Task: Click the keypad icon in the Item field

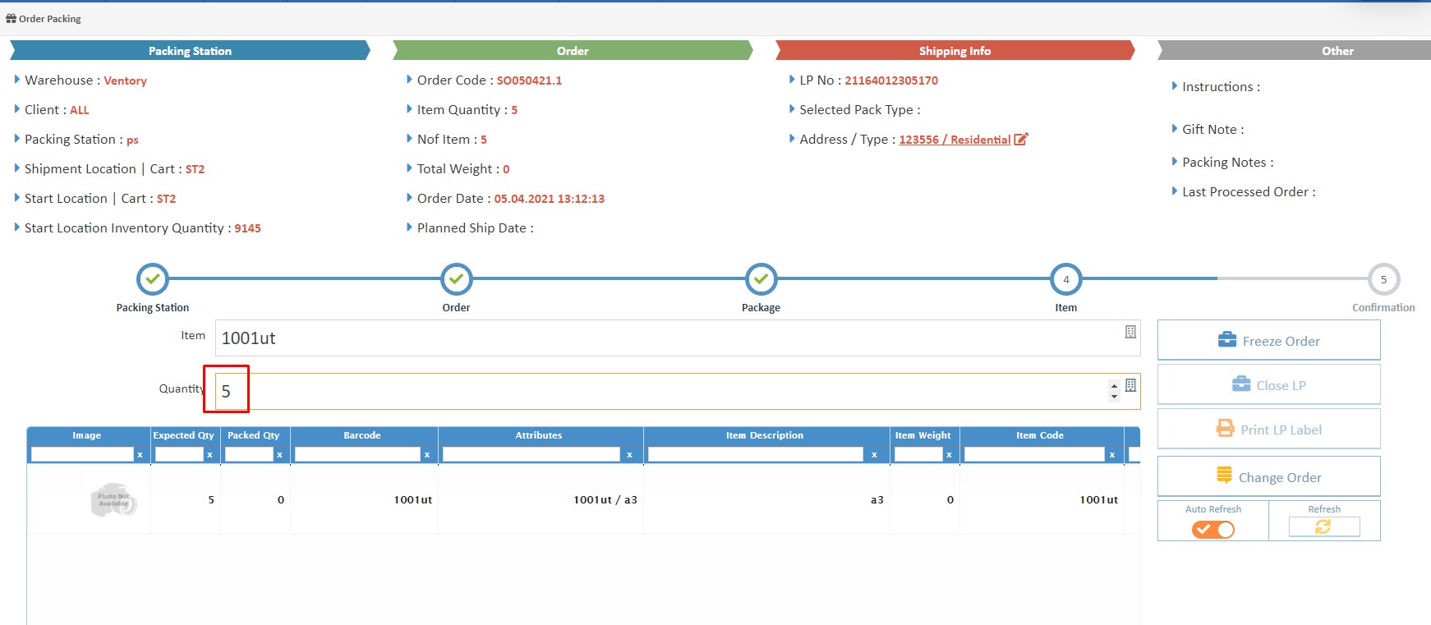Action: [1130, 332]
